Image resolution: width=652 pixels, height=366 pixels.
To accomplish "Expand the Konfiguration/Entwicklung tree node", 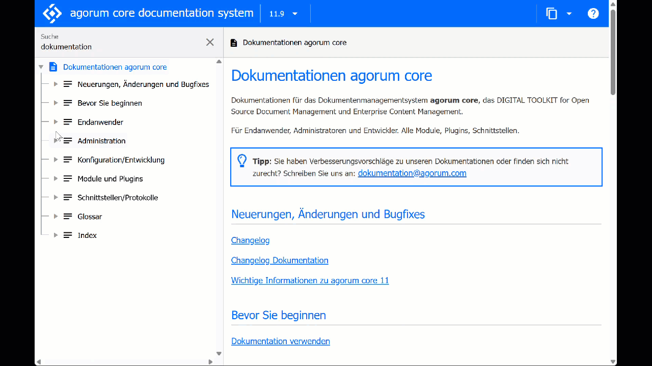I will [x=56, y=160].
